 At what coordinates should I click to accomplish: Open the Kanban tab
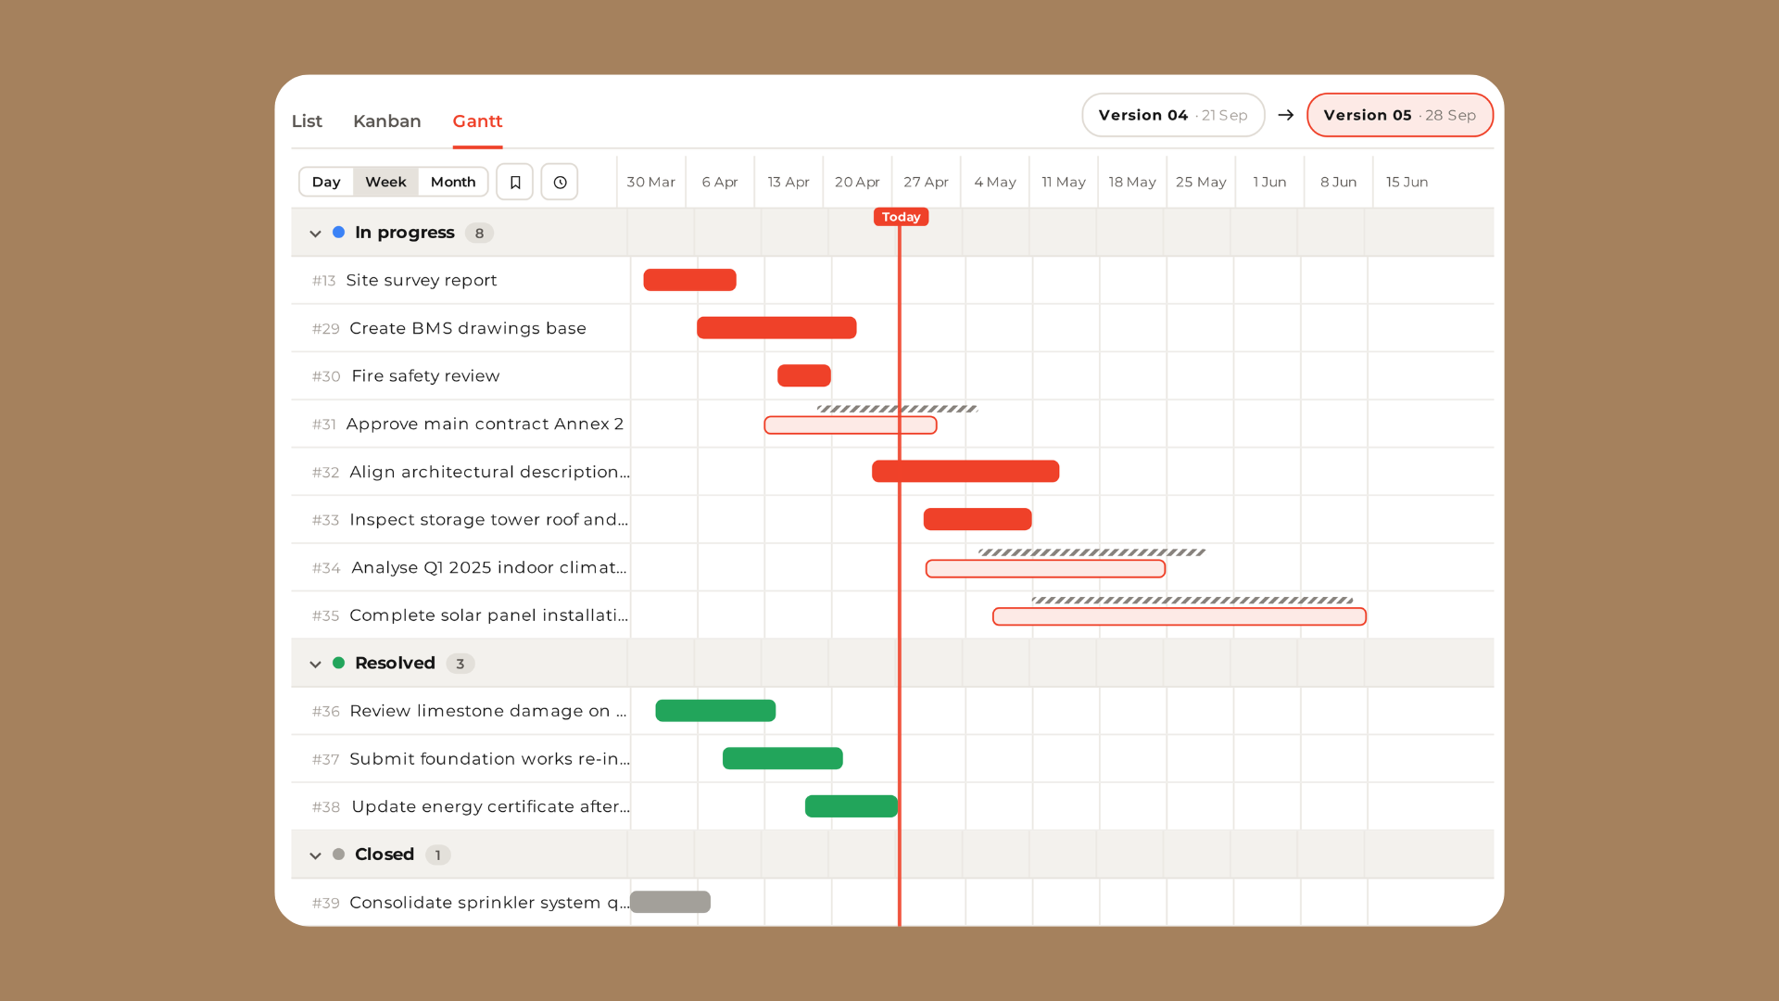point(387,121)
